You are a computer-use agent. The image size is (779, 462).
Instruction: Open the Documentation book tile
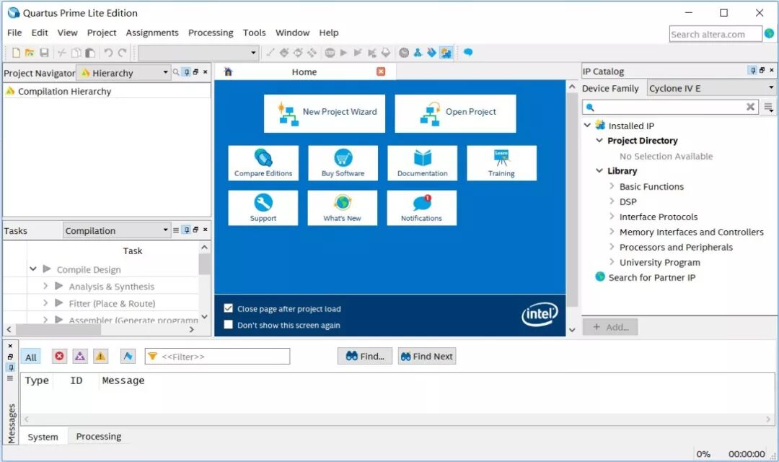[422, 163]
